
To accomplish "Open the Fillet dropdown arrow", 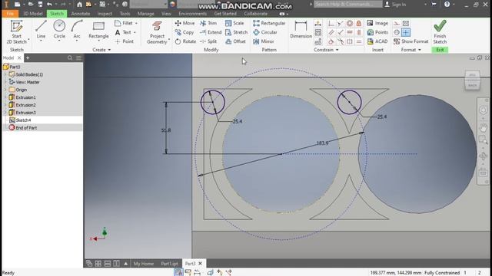I will click(136, 23).
